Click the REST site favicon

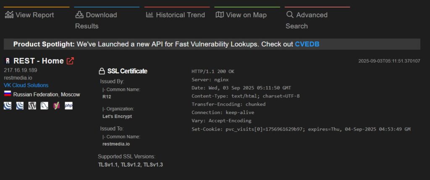click(7, 61)
